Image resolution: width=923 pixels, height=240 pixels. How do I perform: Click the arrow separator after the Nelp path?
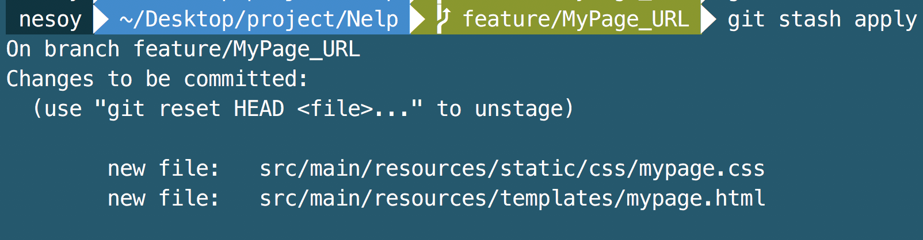point(417,19)
